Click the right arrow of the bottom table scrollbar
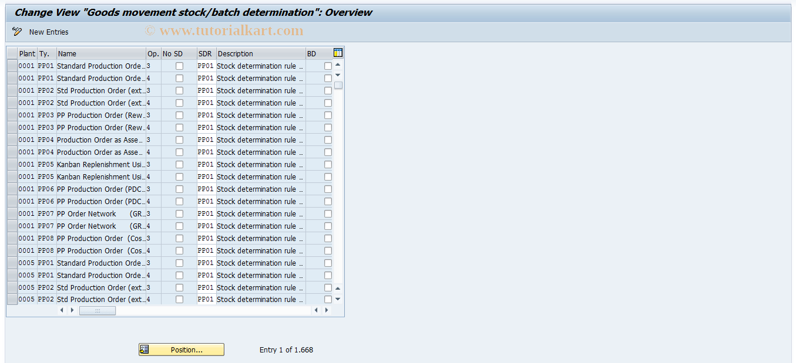 tap(72, 310)
